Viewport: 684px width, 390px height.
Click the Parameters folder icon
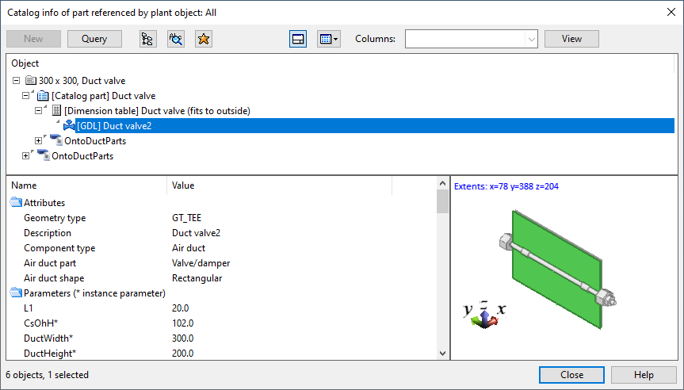coord(16,292)
